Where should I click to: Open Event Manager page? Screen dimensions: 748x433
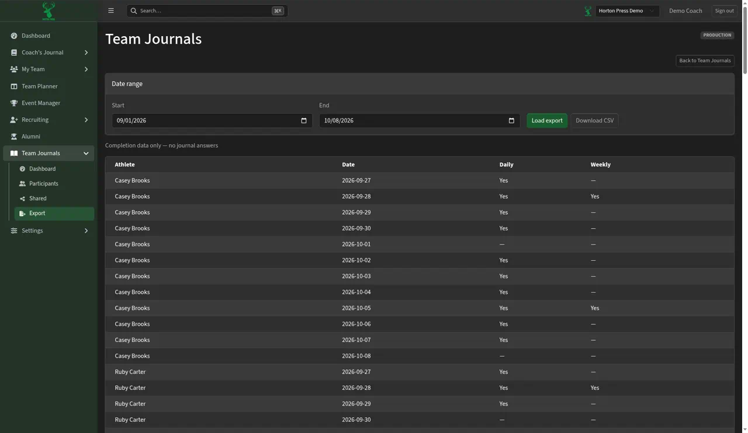pyautogui.click(x=49, y=103)
